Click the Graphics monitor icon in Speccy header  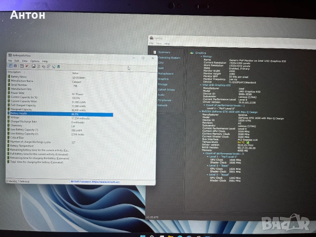[x=192, y=53]
